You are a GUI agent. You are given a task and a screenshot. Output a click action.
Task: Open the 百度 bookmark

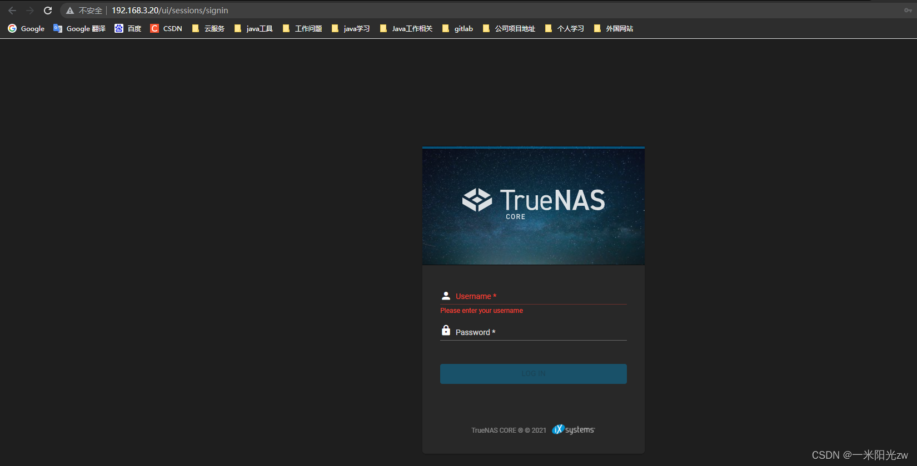pos(128,28)
